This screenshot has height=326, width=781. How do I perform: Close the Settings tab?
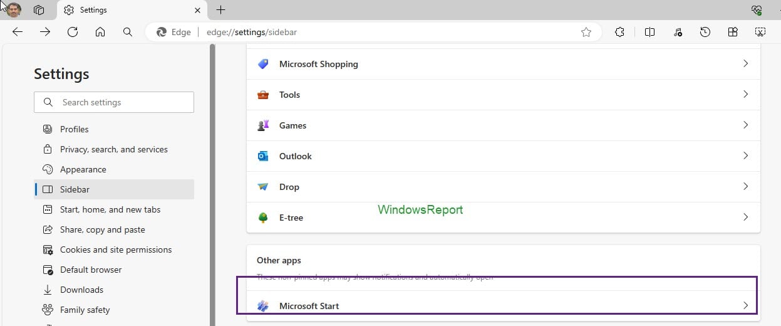tap(198, 10)
